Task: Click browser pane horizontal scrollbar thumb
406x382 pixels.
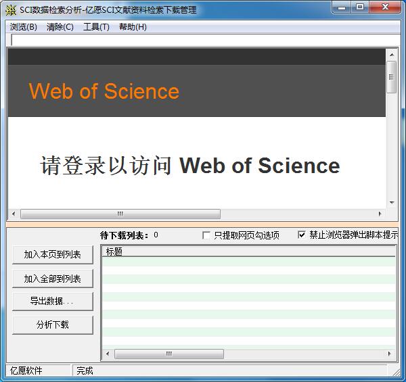Action: point(120,214)
